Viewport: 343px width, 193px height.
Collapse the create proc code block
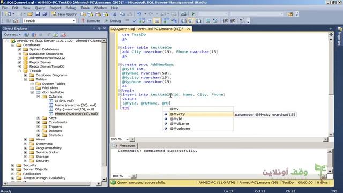[x=120, y=65]
